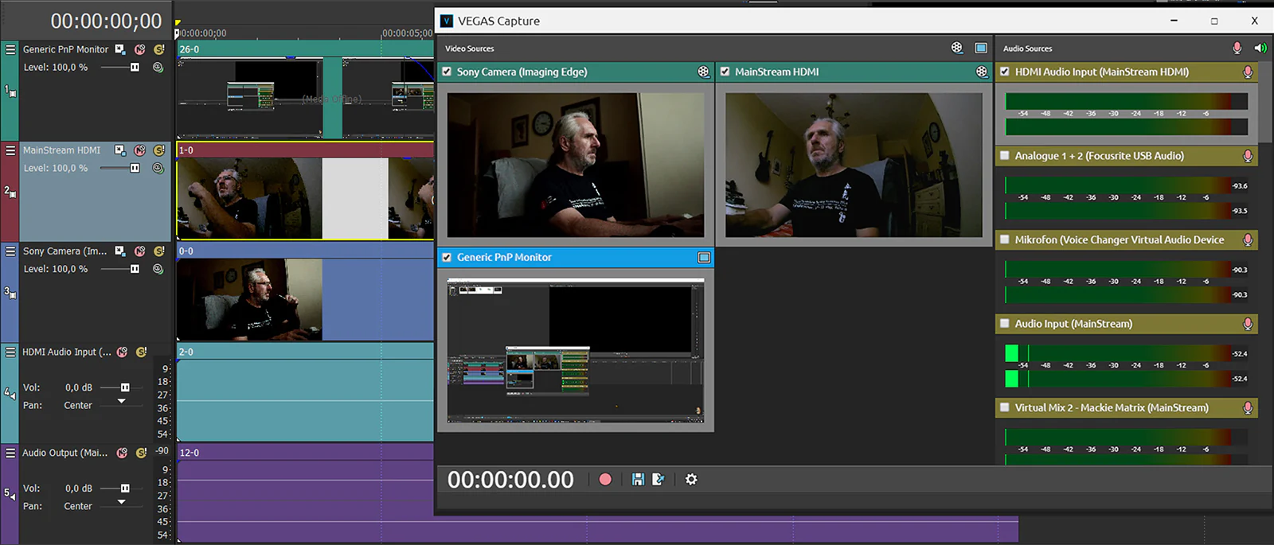Screen dimensions: 1274x545
Task: Click Sony Camera source settings reel icon
Action: click(703, 72)
